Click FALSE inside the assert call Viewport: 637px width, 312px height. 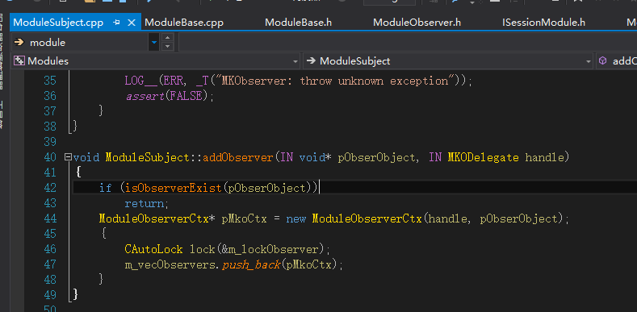[x=186, y=96]
